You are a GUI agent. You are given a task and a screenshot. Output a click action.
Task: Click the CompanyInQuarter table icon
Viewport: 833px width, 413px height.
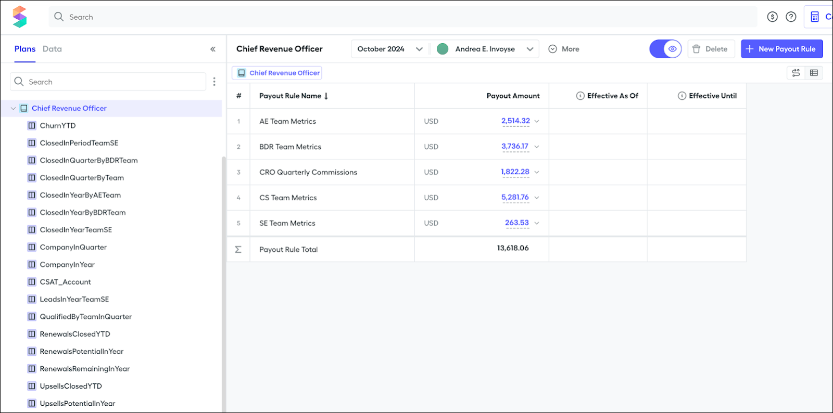pyautogui.click(x=32, y=247)
